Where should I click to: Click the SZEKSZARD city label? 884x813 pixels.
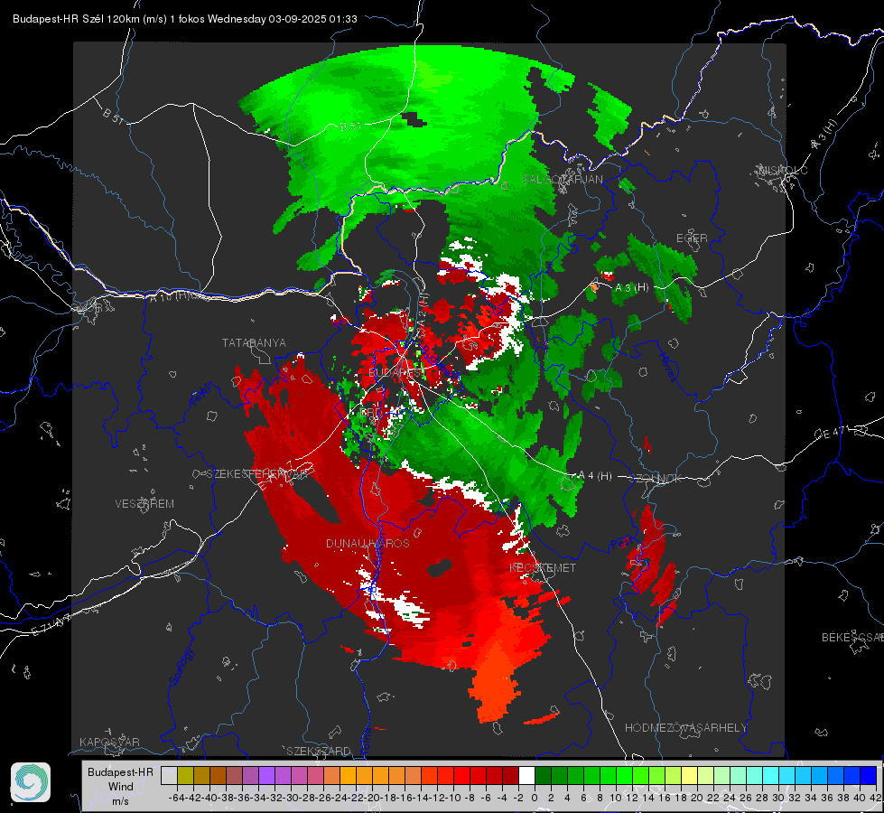point(319,751)
